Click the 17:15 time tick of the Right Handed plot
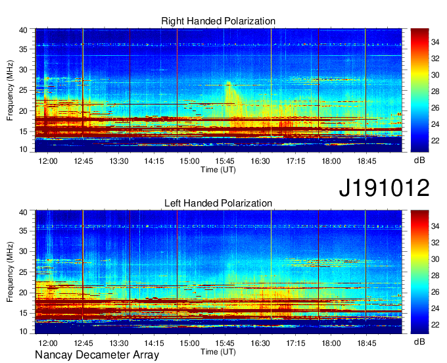447x363 pixels. (296, 161)
